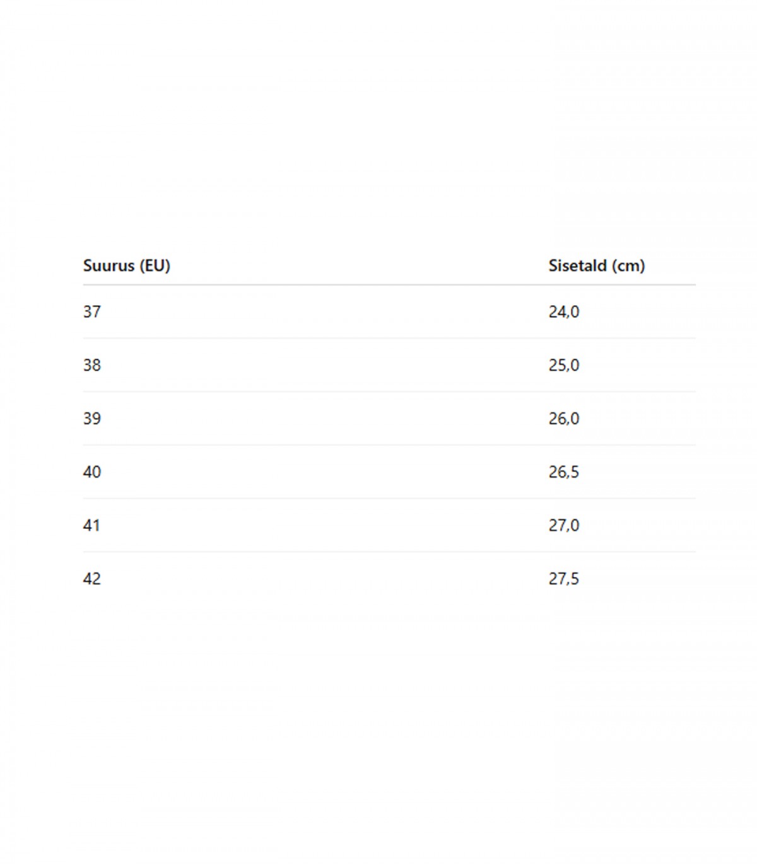The width and height of the screenshot is (757, 865).
Task: Click the size 40 cell
Action: 92,472
